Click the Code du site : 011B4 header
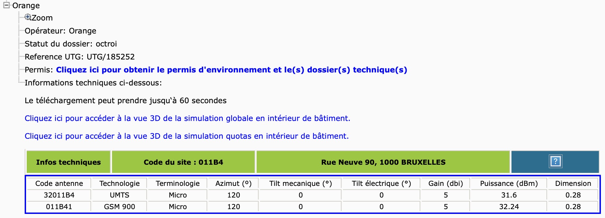The width and height of the screenshot is (605, 218). coord(183,162)
